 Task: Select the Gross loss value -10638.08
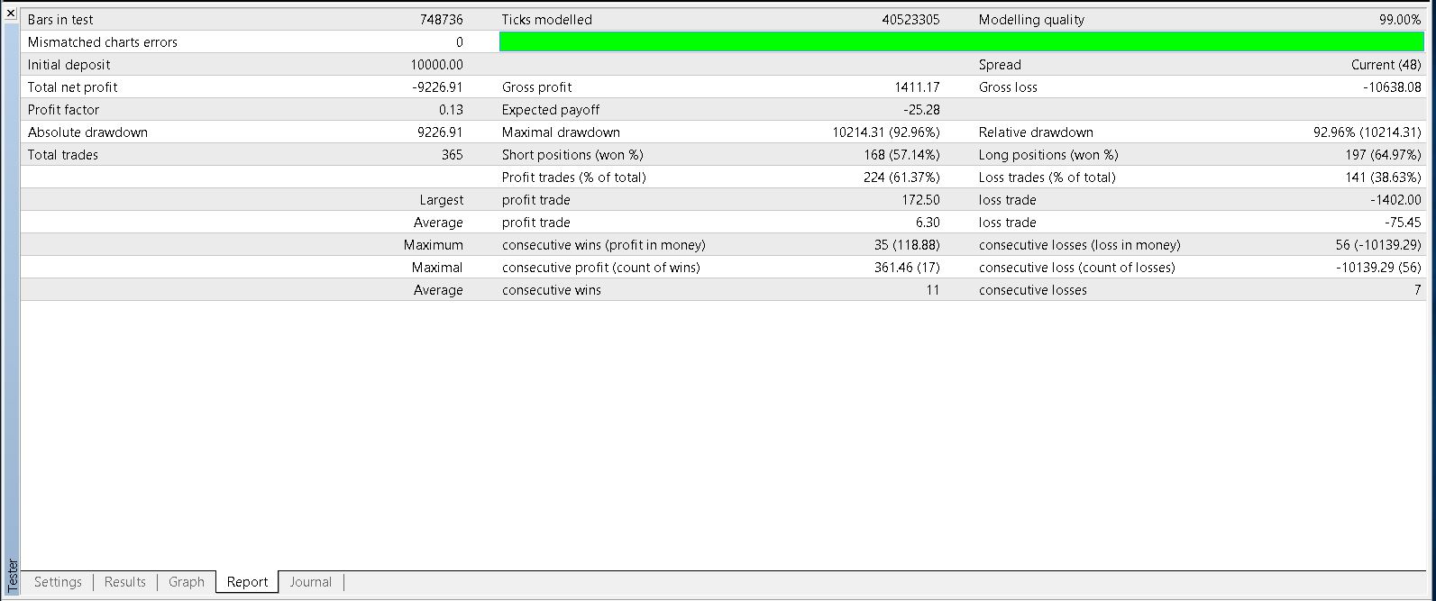coord(1392,87)
